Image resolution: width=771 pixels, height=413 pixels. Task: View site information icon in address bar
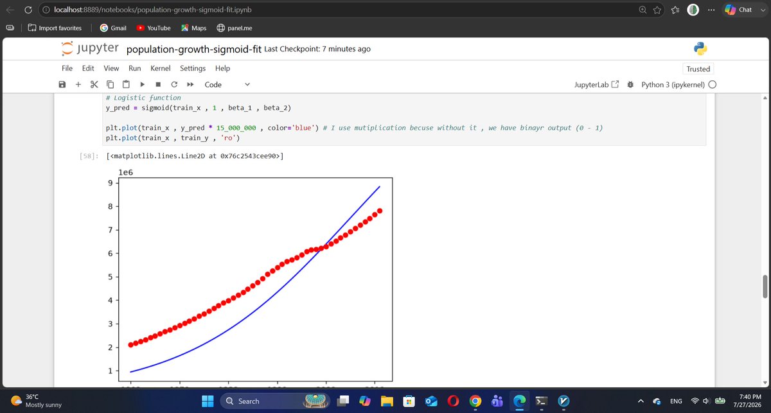46,10
